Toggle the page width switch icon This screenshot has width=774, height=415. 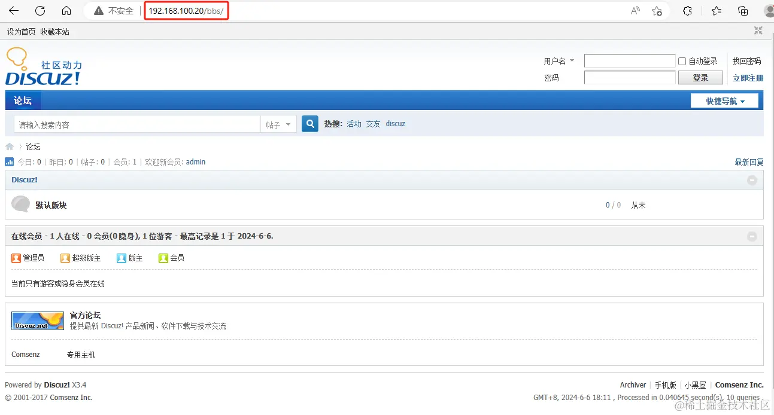[x=758, y=30]
